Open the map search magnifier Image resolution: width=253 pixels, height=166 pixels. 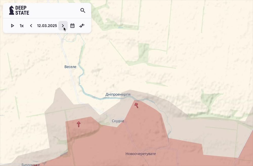click(83, 10)
